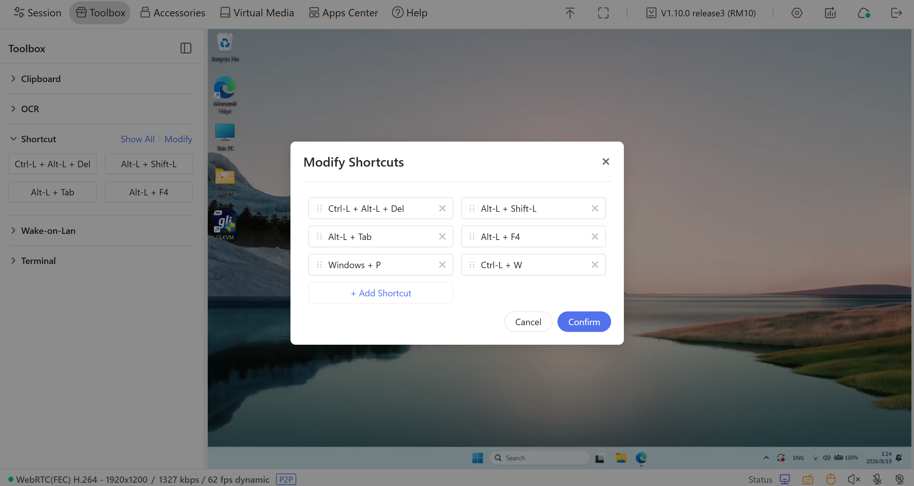Grab the drag handle of Windows + P
Image resolution: width=914 pixels, height=486 pixels.
pyautogui.click(x=319, y=265)
